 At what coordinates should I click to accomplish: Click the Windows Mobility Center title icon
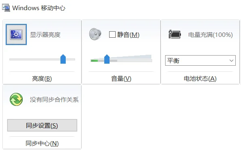click(x=6, y=8)
